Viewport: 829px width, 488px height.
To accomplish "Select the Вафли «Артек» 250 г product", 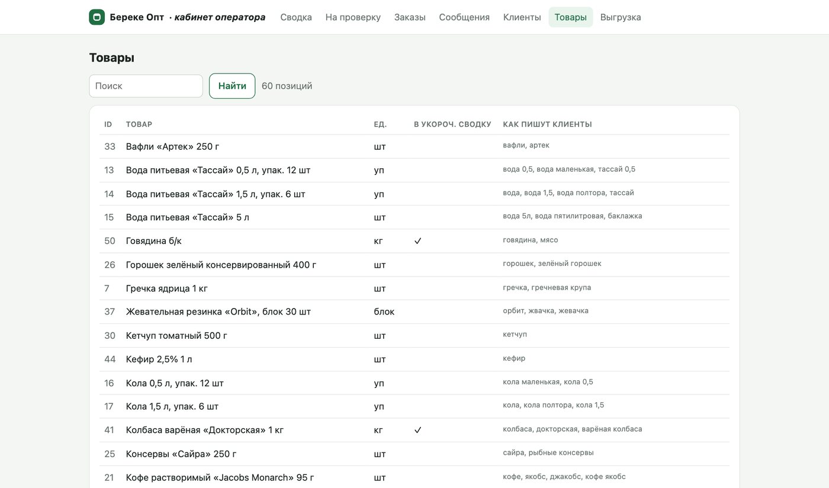I will click(173, 146).
